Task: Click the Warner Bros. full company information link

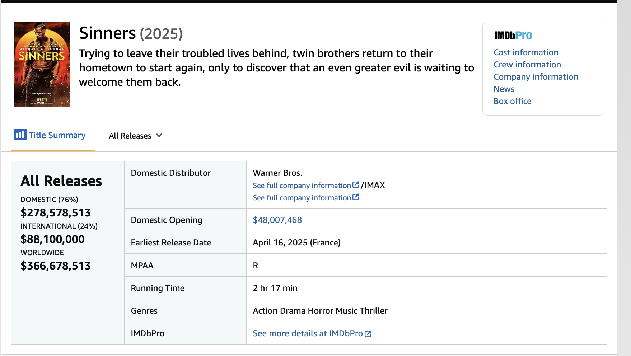Action: [x=302, y=186]
